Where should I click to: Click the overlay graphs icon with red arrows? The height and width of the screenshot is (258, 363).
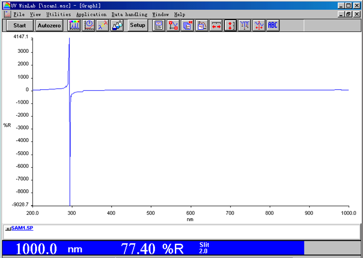click(x=188, y=26)
